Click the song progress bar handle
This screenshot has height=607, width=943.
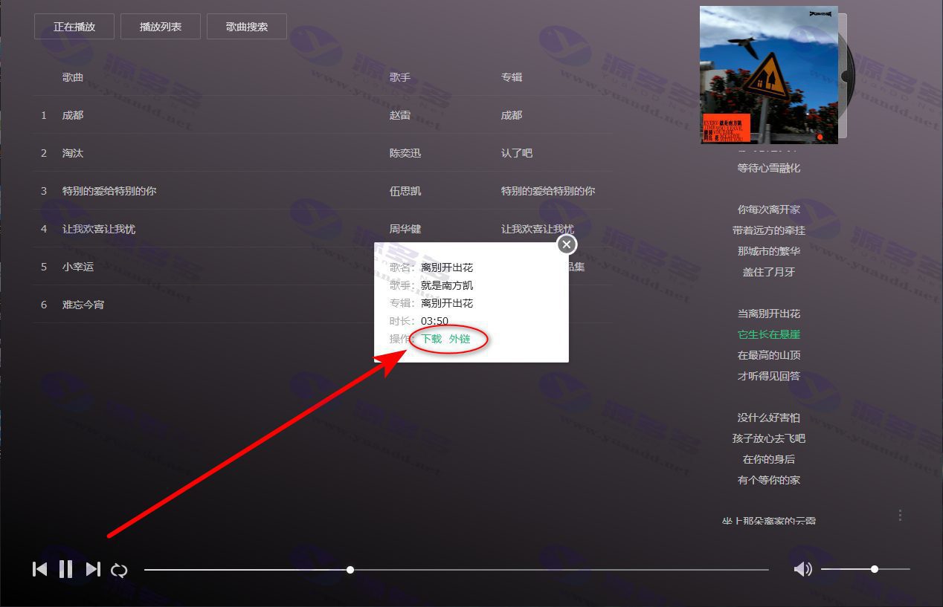(x=350, y=570)
